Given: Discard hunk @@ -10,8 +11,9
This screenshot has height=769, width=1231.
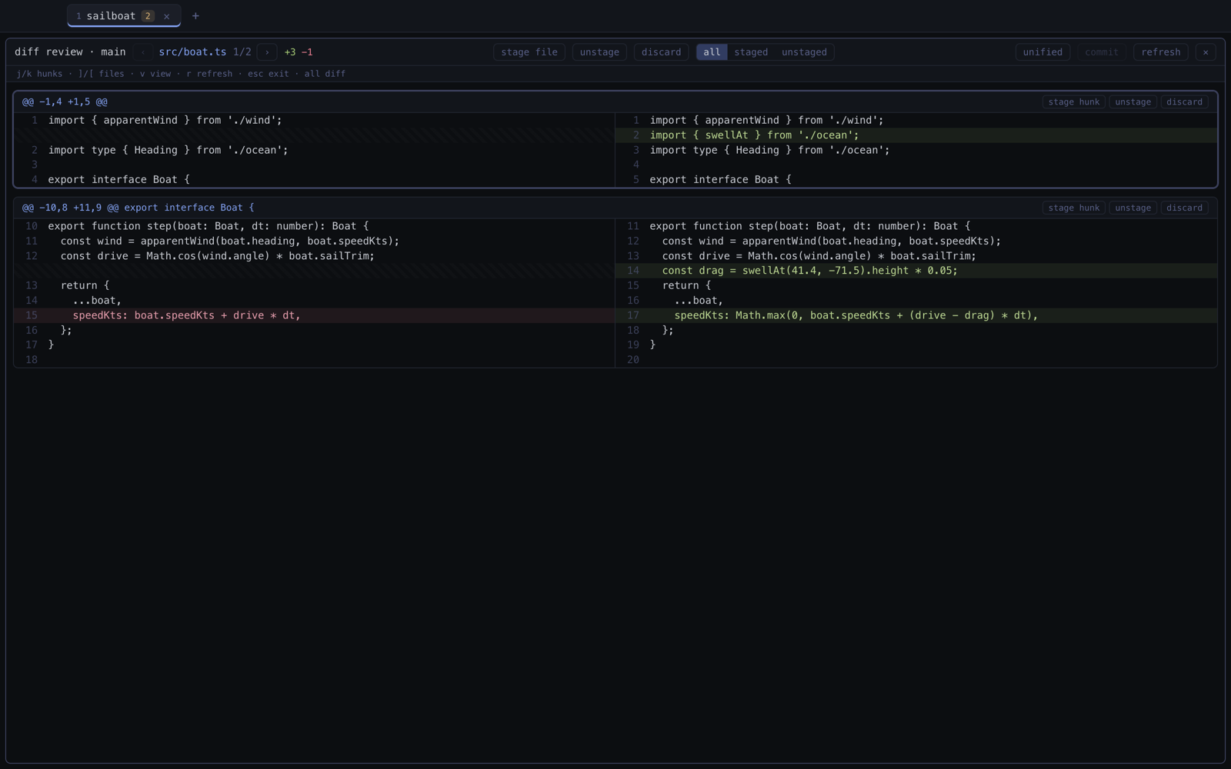Looking at the screenshot, I should click(x=1184, y=208).
